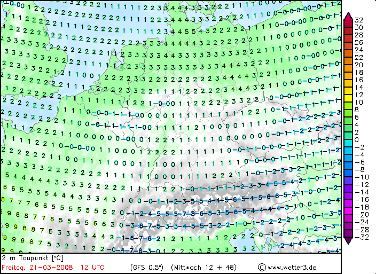Viewport: 376px width, 274px height.
Task: Click the legend label '-12'
Action: [x=362, y=185]
